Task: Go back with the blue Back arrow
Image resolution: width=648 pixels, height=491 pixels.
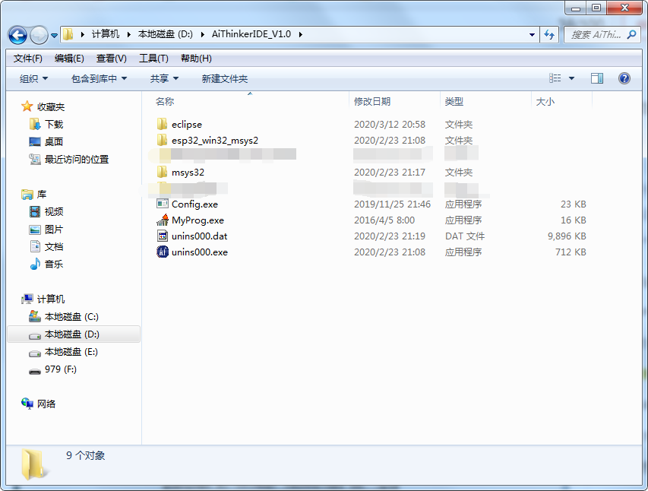Action: (17, 35)
